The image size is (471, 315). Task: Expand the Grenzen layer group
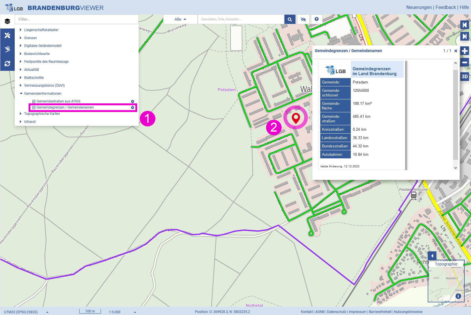[x=20, y=38]
